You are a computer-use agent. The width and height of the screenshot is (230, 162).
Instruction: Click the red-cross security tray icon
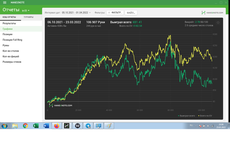click(x=200, y=126)
